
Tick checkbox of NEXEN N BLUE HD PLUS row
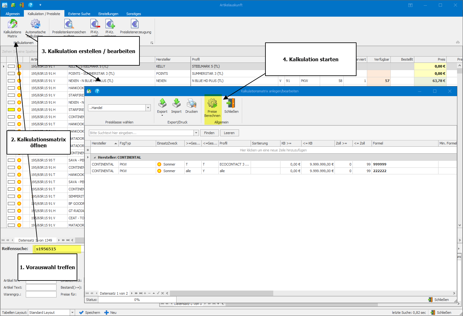tap(11, 81)
